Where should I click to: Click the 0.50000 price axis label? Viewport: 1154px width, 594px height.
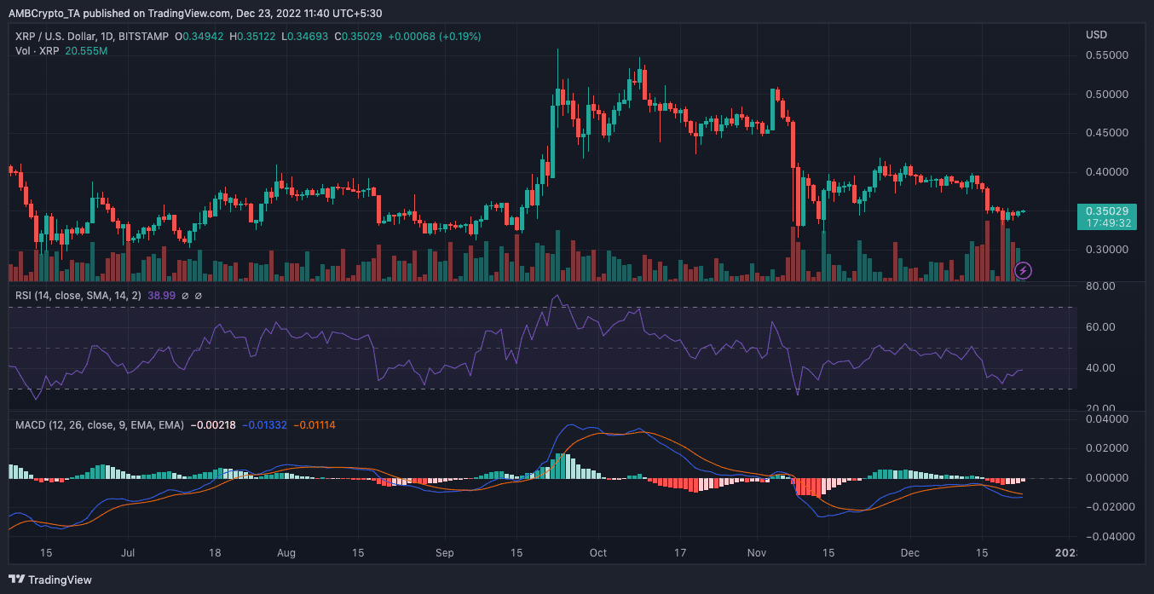tap(1107, 94)
